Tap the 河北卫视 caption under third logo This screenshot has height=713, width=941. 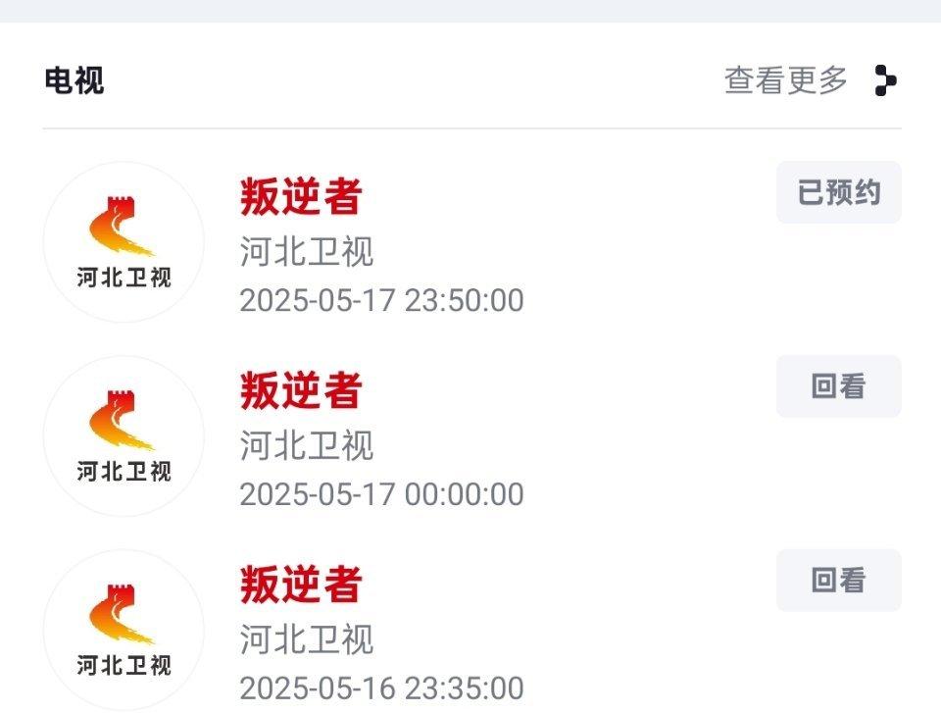tap(124, 666)
